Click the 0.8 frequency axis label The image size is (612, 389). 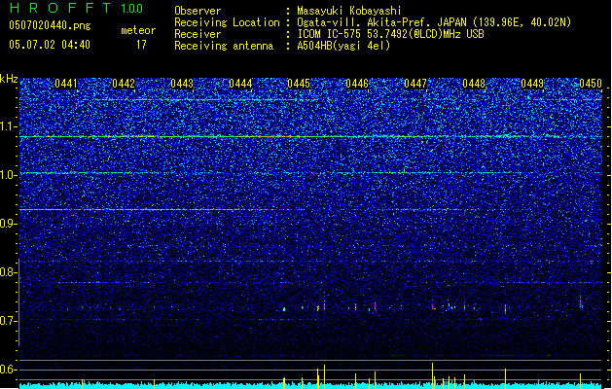click(x=9, y=272)
